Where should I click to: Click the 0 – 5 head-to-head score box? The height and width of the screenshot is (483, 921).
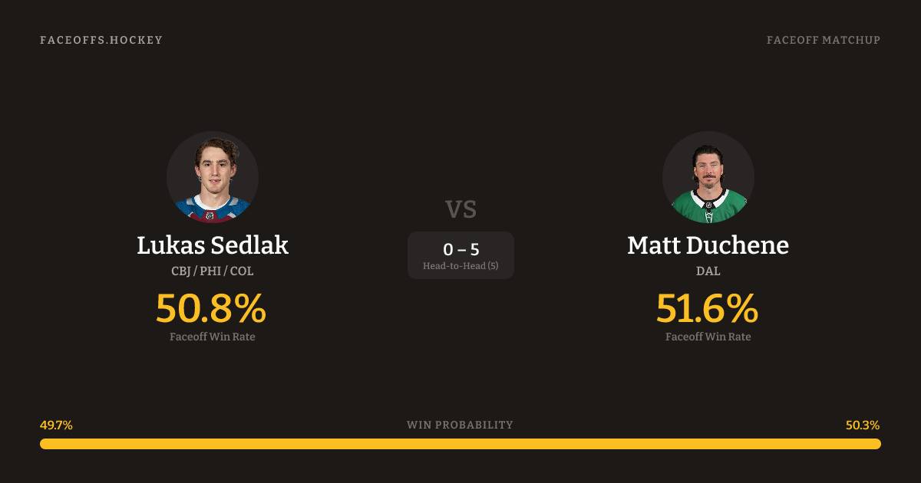coord(460,249)
